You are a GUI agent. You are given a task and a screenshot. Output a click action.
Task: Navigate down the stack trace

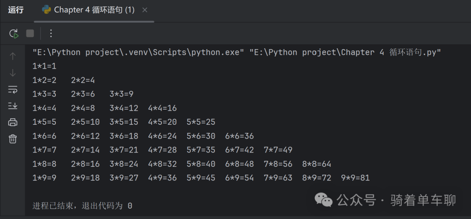13,73
